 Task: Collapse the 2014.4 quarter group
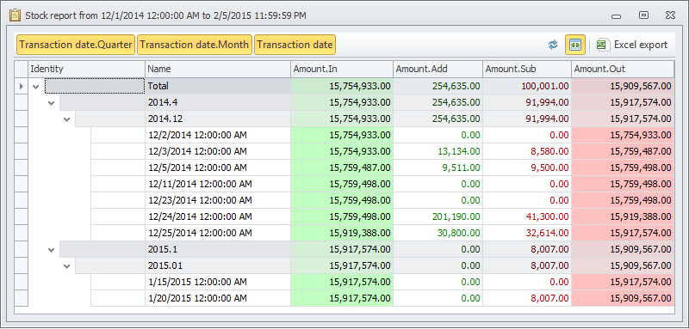tap(52, 103)
